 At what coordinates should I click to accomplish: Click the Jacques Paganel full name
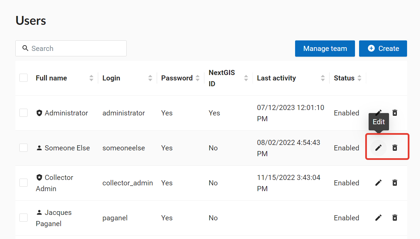(x=54, y=218)
